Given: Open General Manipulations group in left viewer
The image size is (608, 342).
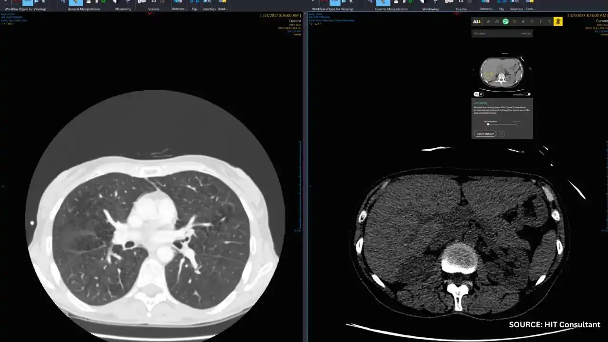Looking at the screenshot, I should pos(84,9).
